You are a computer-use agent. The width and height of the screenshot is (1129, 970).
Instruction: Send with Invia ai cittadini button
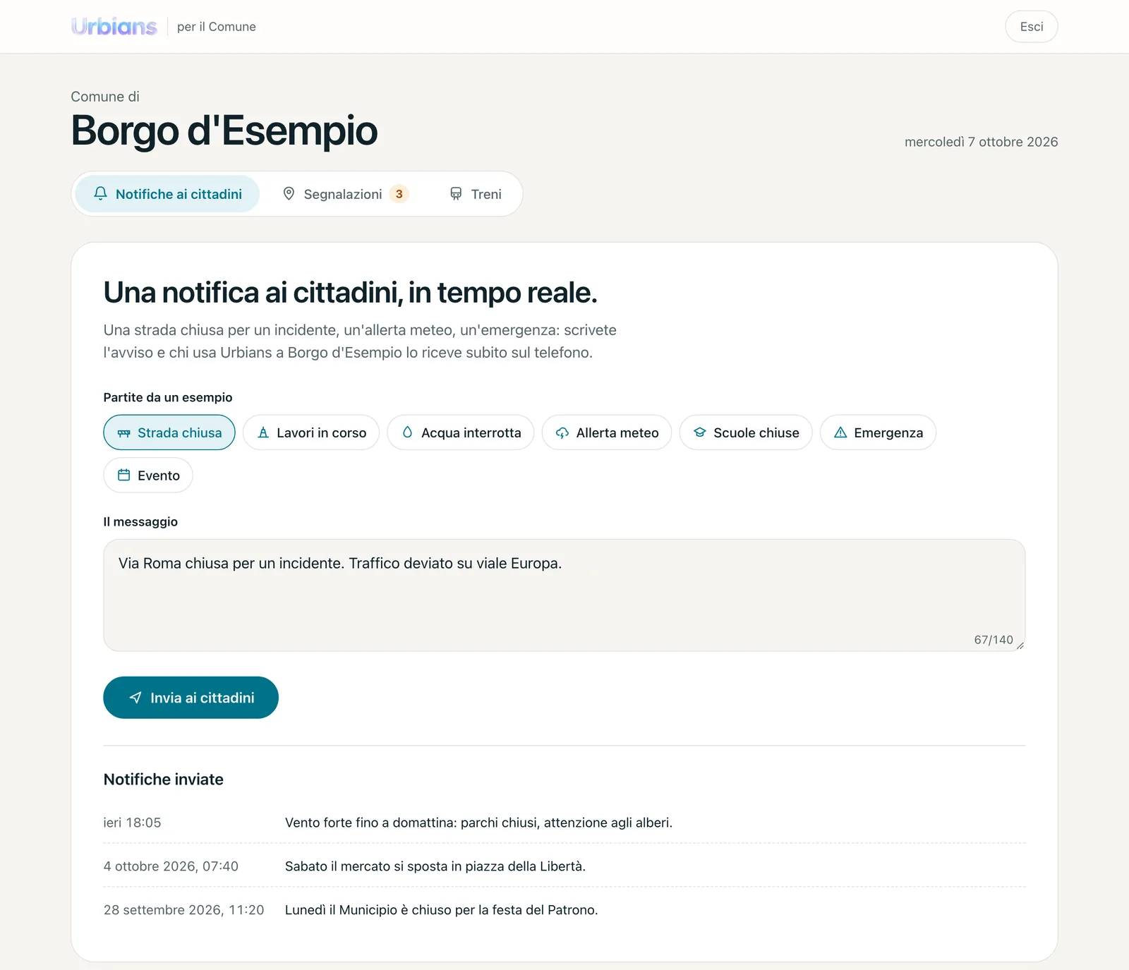pos(191,698)
